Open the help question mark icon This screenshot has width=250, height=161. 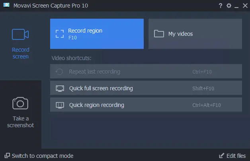tap(221, 6)
